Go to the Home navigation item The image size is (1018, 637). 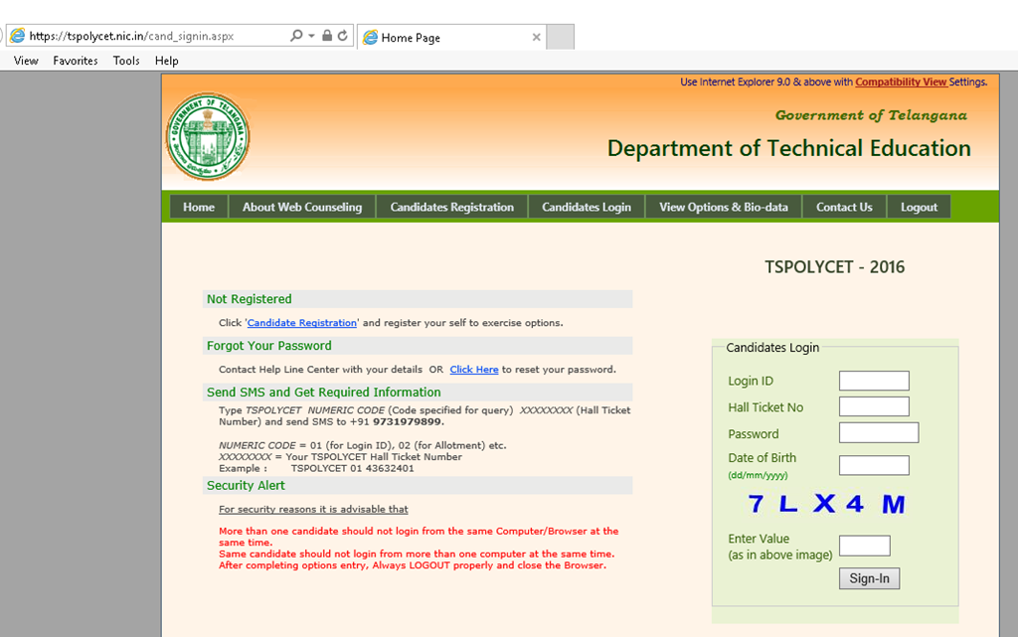199,207
